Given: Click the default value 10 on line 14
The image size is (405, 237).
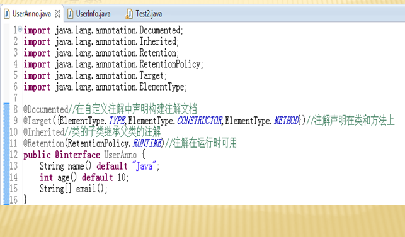Looking at the screenshot, I should [122, 177].
